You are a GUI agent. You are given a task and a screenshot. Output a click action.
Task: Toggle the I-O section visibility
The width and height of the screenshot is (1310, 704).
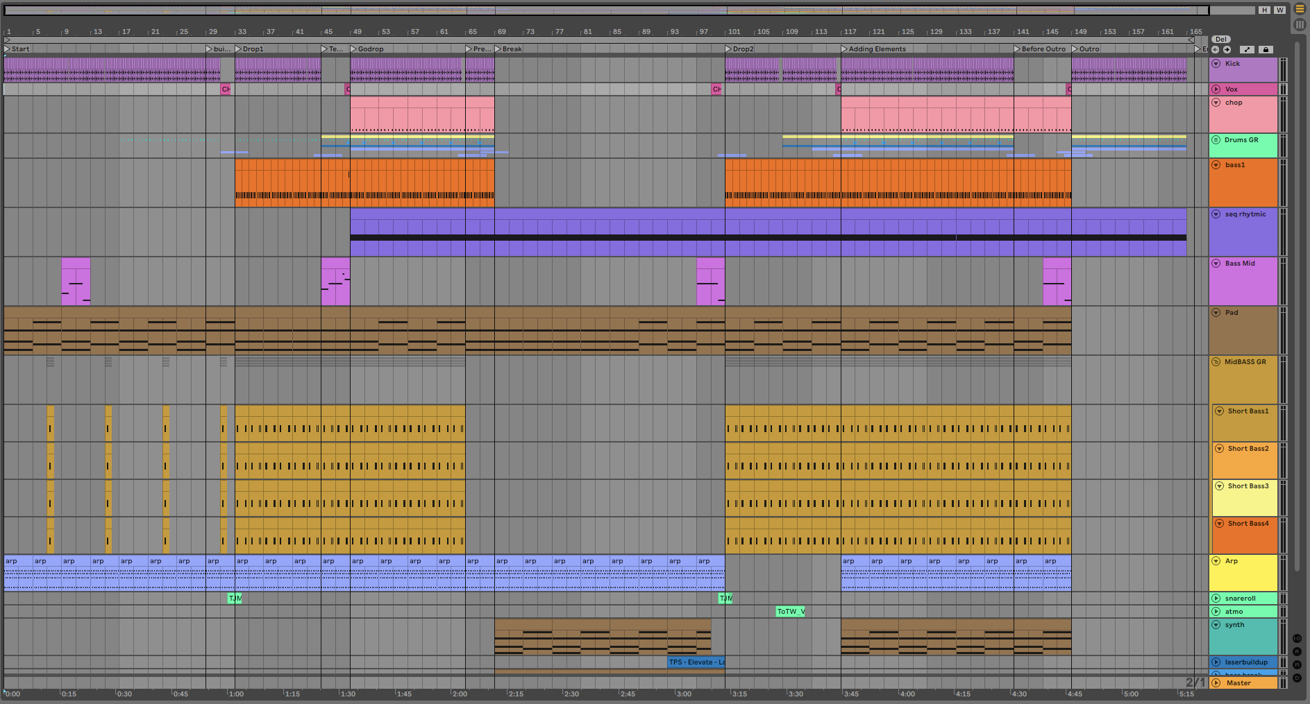coord(1297,638)
